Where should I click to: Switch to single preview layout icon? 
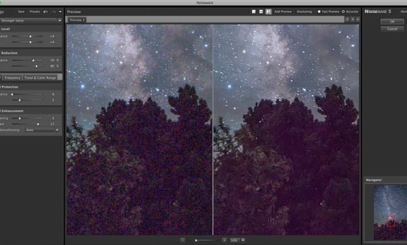[254, 11]
